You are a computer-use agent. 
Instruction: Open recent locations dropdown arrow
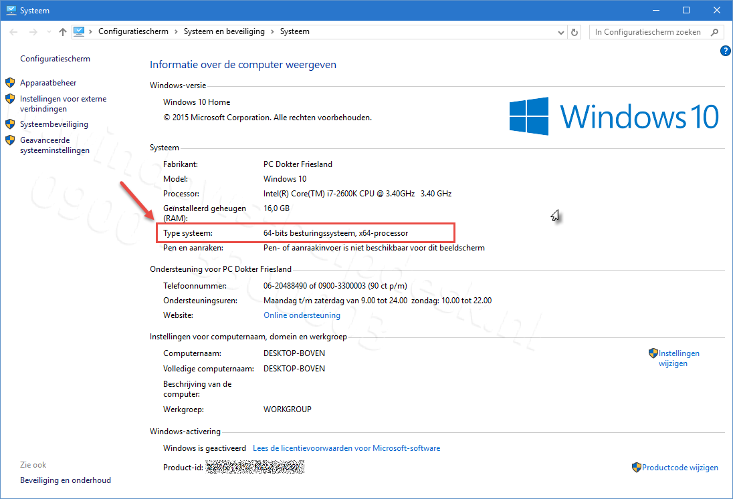[49, 32]
